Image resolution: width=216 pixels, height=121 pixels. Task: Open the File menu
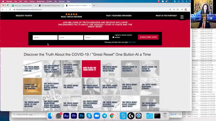[16, 1]
